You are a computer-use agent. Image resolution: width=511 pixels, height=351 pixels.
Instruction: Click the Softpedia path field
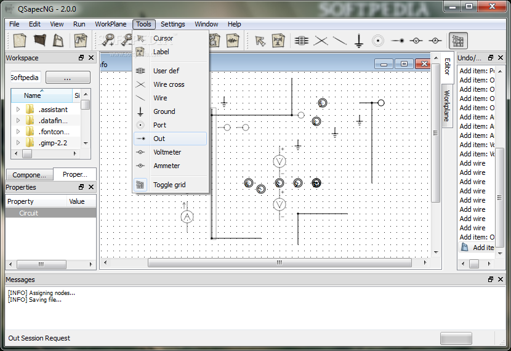click(25, 78)
